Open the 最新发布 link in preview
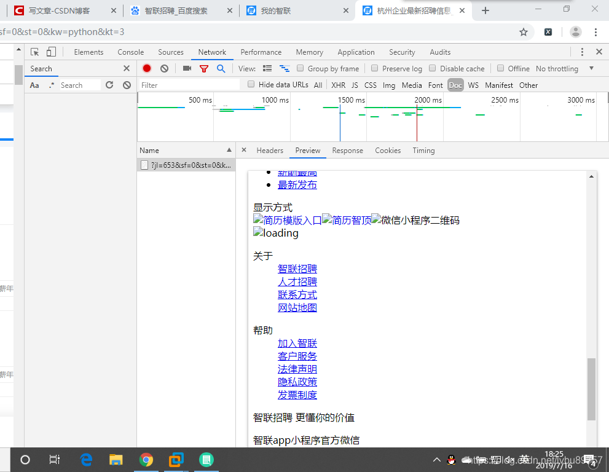This screenshot has width=609, height=472. [297, 185]
